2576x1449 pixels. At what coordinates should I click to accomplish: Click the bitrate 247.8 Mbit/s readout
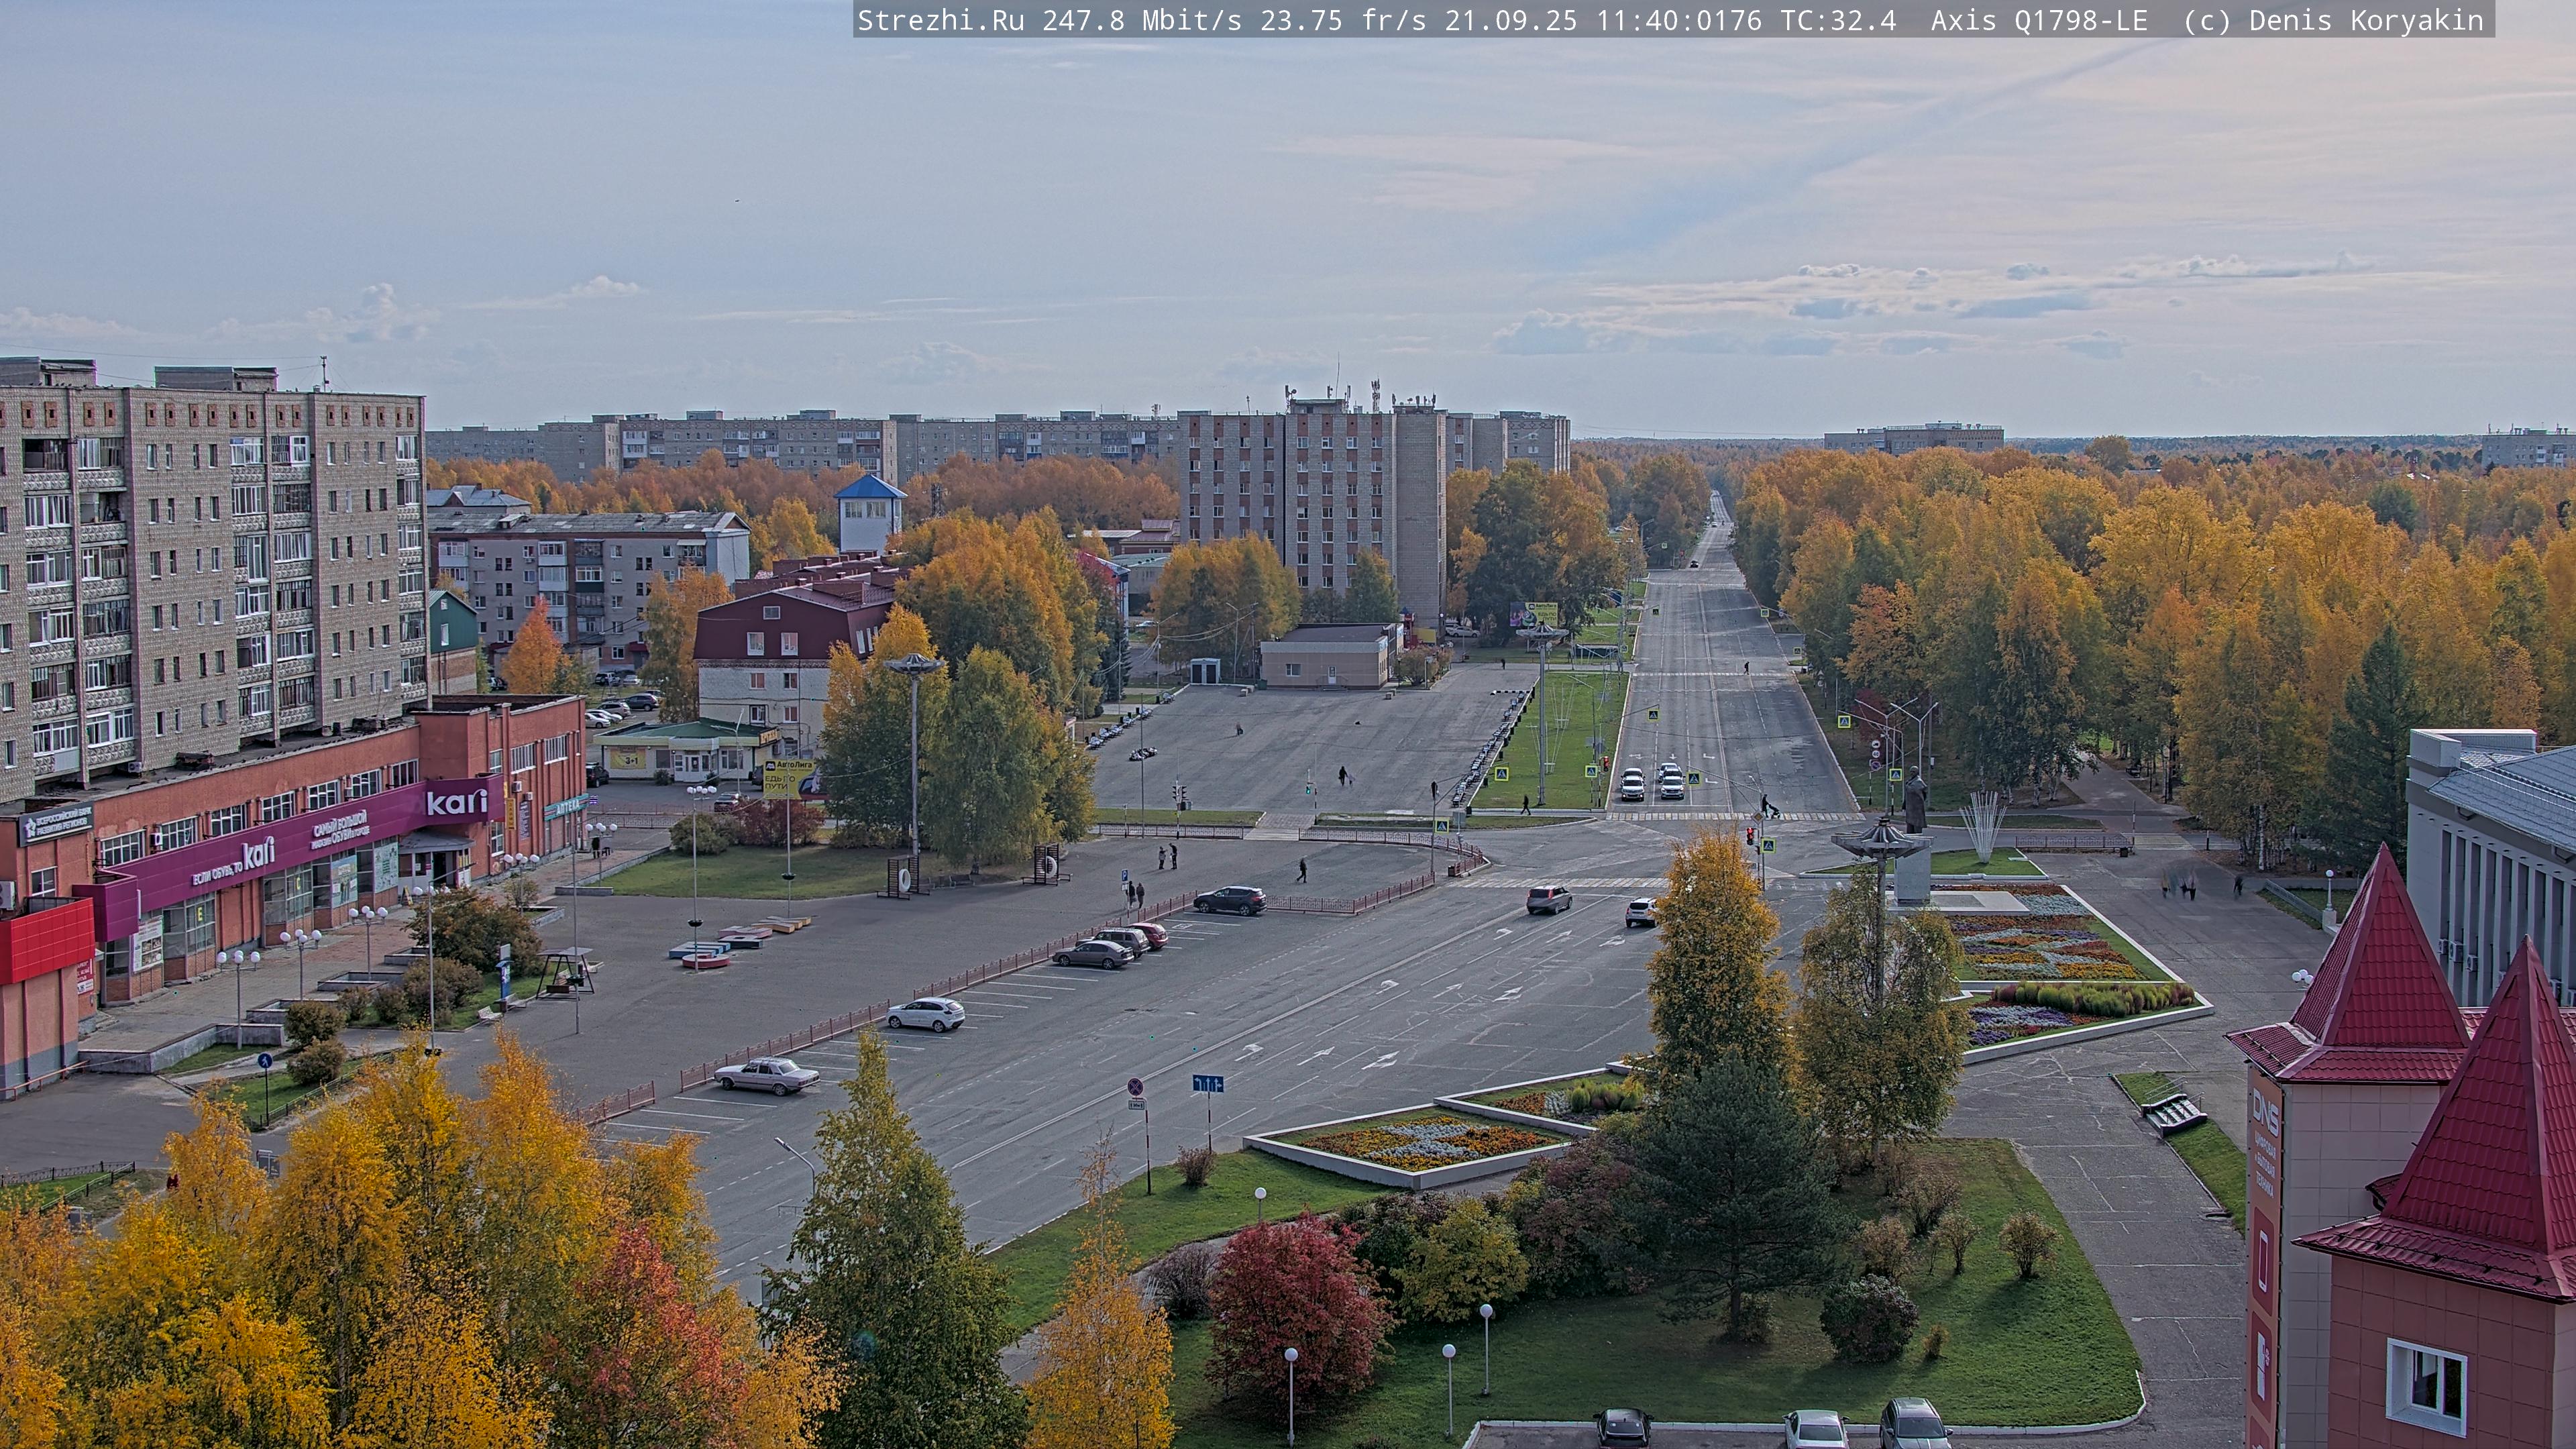tap(1142, 20)
